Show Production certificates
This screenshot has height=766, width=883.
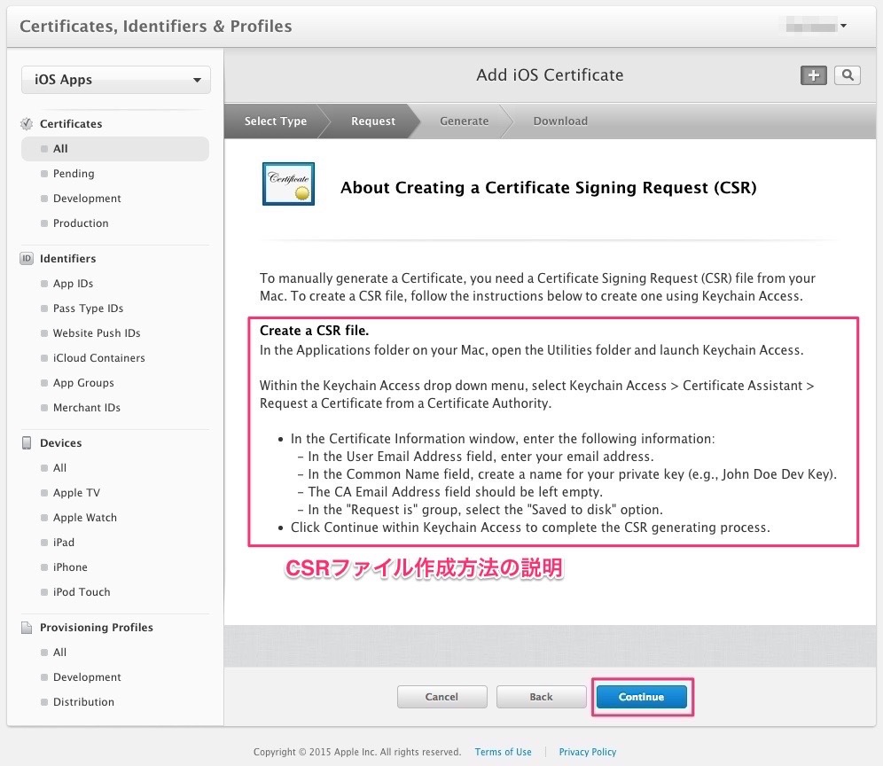81,223
